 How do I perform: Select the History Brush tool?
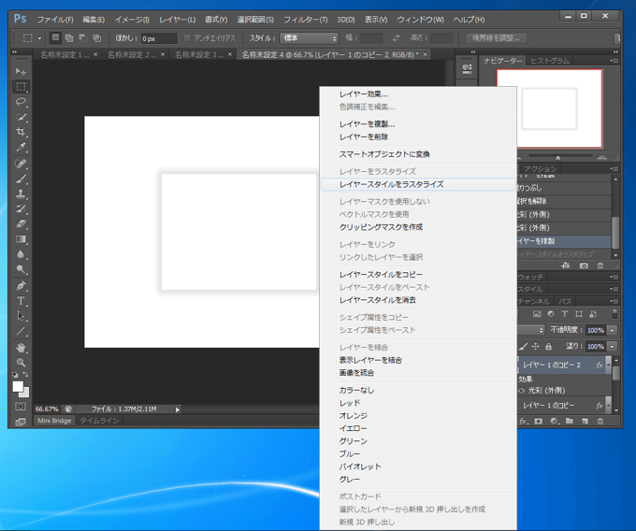[x=21, y=208]
